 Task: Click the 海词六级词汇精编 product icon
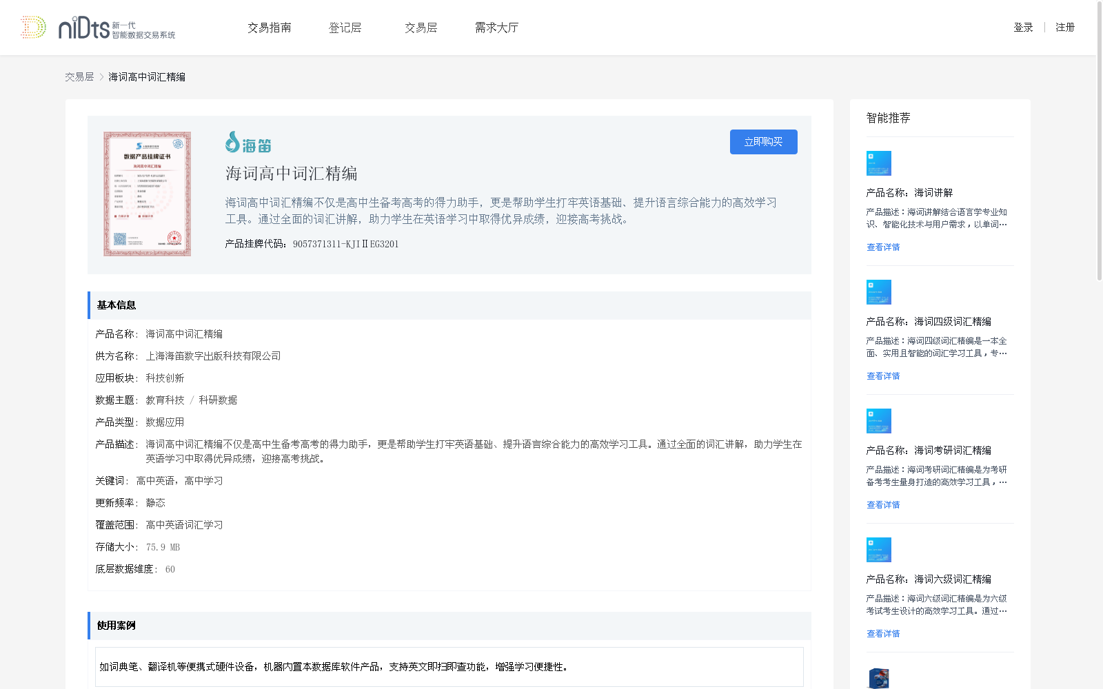coord(879,550)
